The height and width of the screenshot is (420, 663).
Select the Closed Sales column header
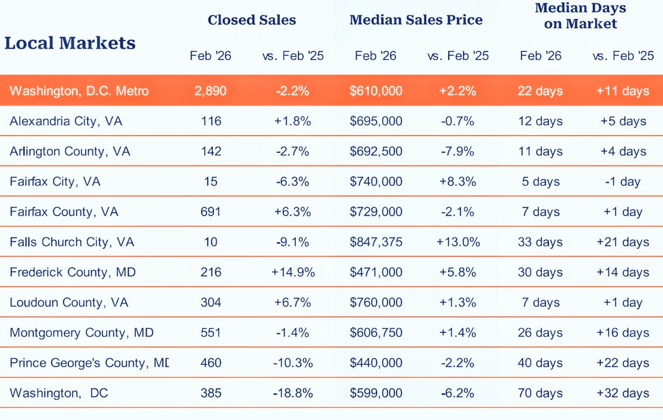(x=252, y=20)
